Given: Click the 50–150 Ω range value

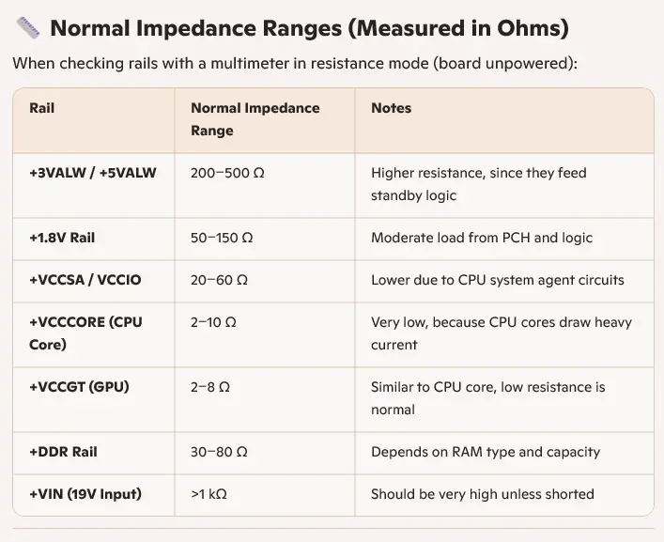Looking at the screenshot, I should (x=222, y=238).
